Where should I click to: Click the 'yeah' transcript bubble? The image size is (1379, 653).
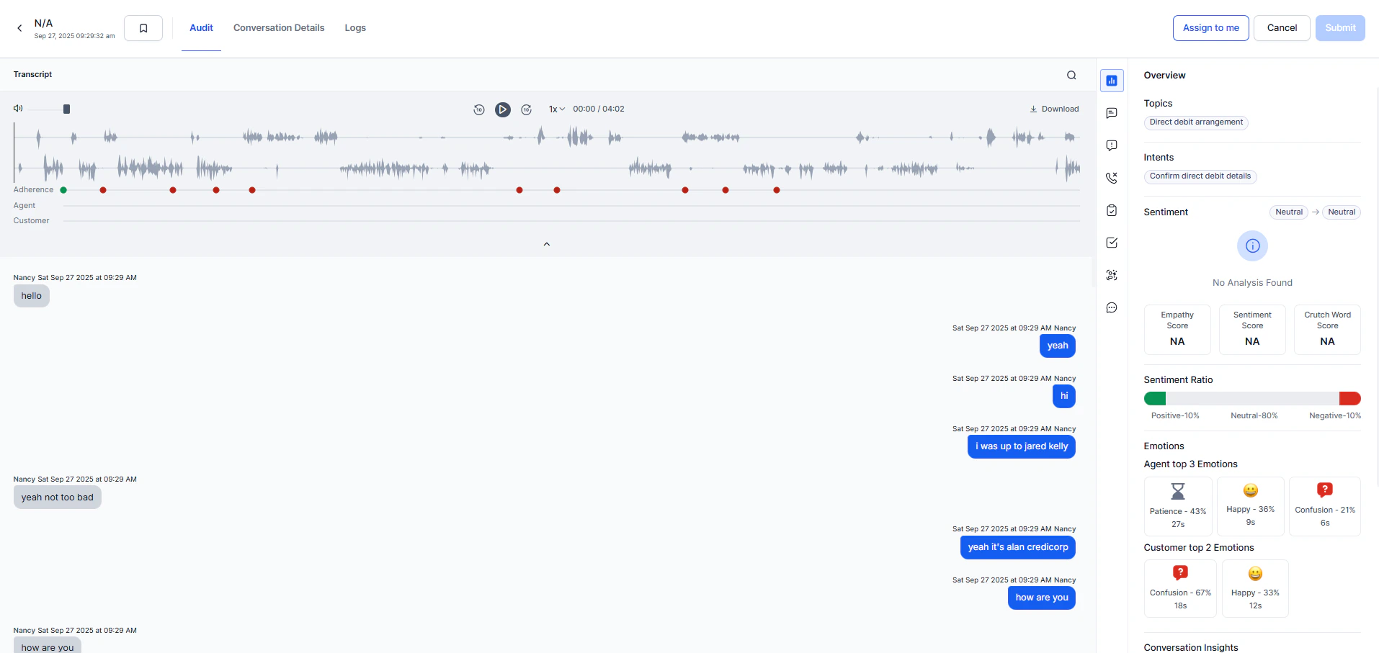[1058, 346]
